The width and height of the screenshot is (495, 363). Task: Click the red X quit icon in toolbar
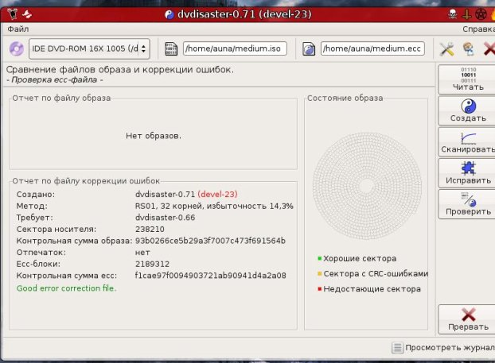489,49
